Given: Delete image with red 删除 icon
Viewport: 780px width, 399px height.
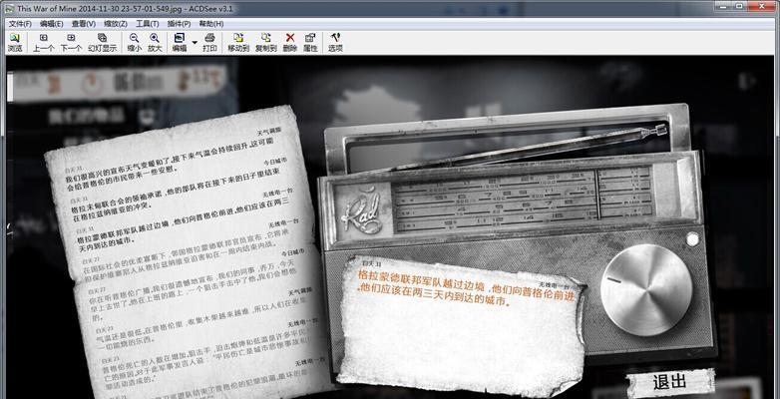Looking at the screenshot, I should [290, 43].
